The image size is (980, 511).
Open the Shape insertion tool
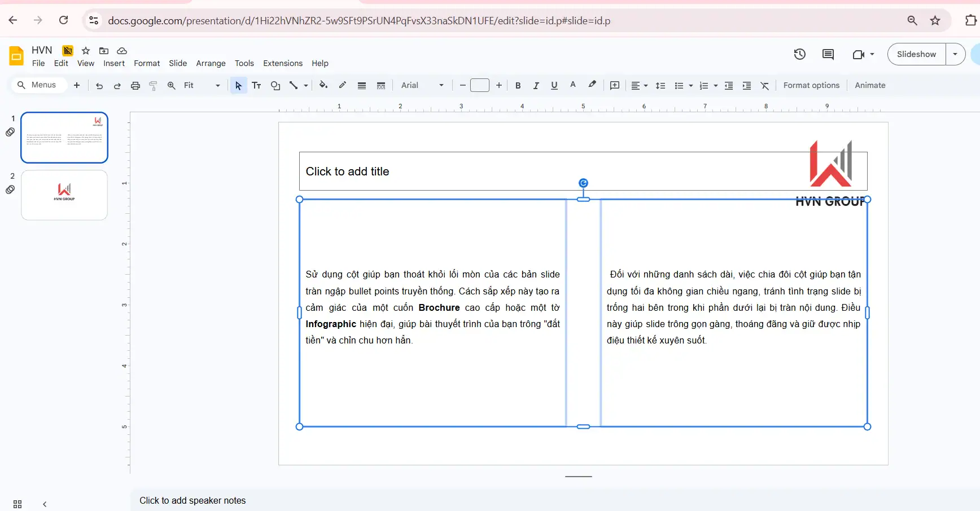coord(275,85)
